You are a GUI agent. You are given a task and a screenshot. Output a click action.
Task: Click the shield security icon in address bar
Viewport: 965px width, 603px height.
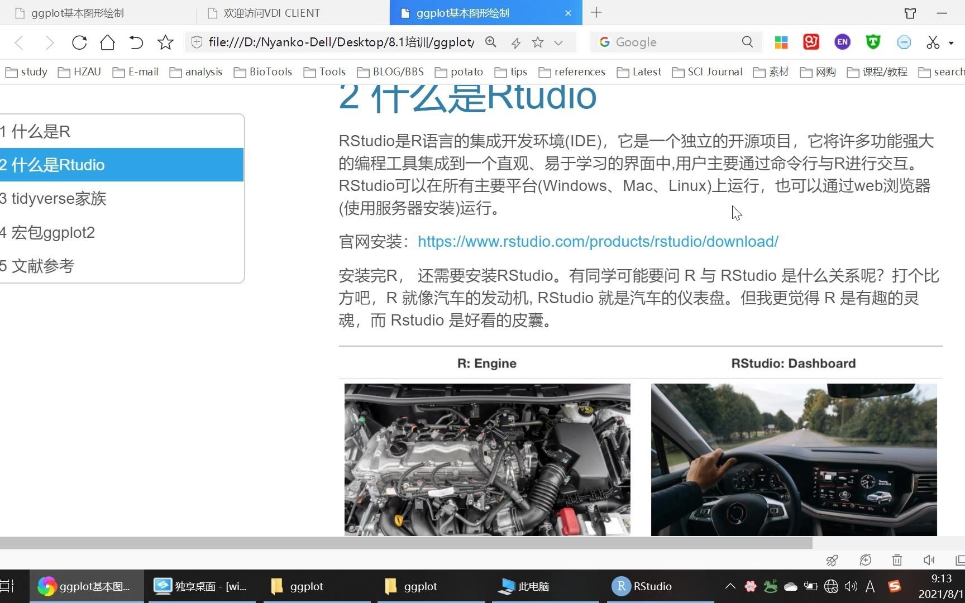pyautogui.click(x=197, y=42)
